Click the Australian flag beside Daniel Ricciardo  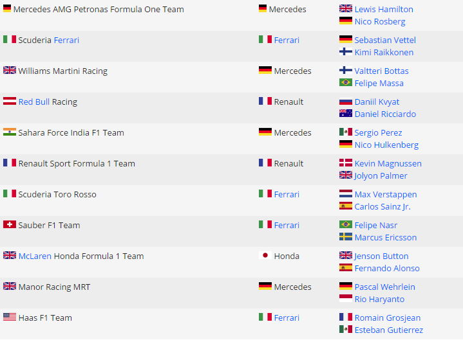[345, 114]
